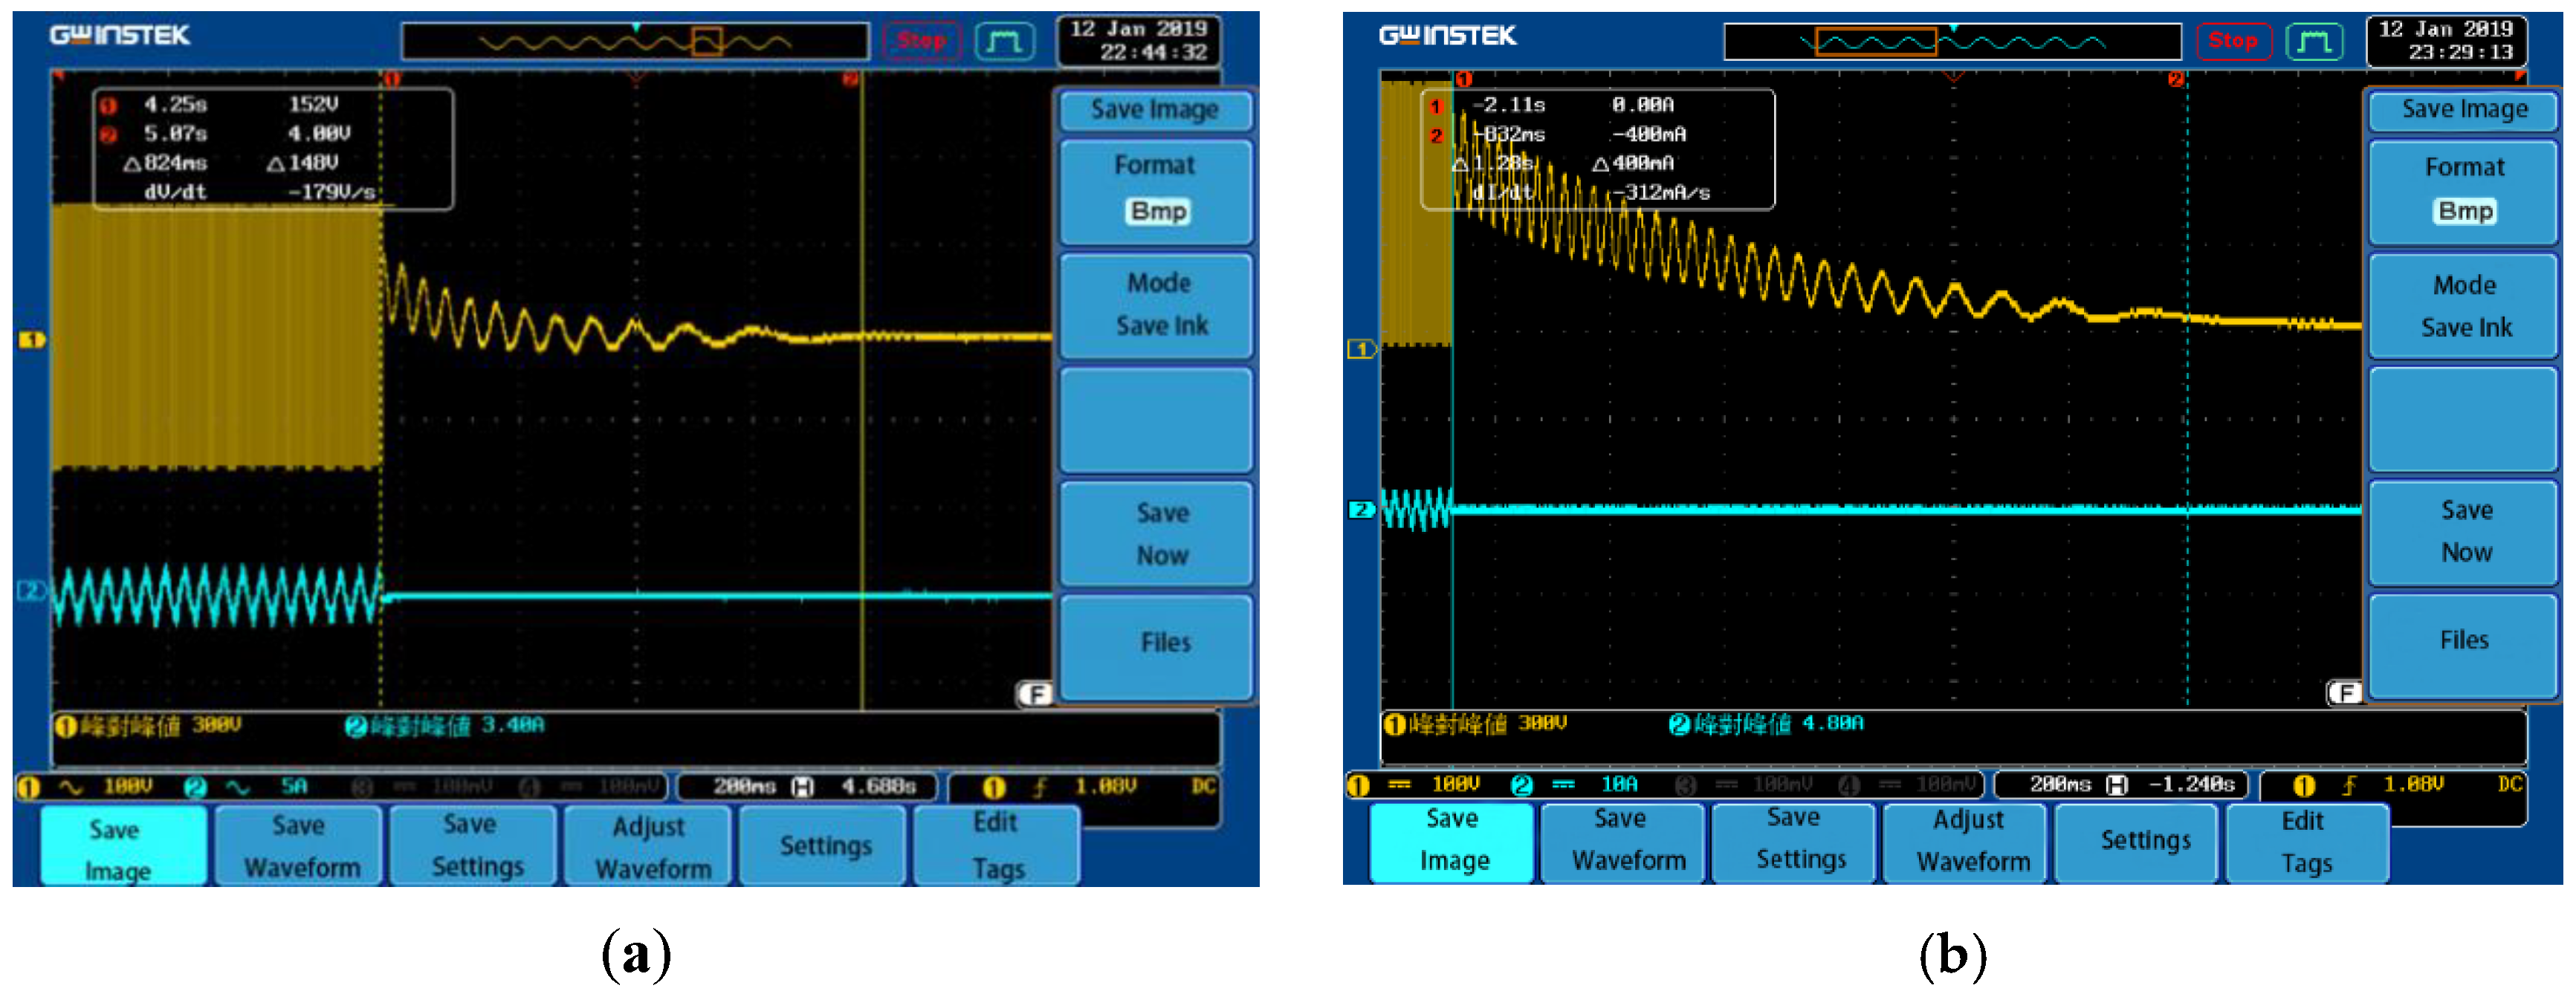Image resolution: width=2576 pixels, height=994 pixels.
Task: Toggle Mode Save Ink in right oscilloscope (b)
Action: (2464, 306)
